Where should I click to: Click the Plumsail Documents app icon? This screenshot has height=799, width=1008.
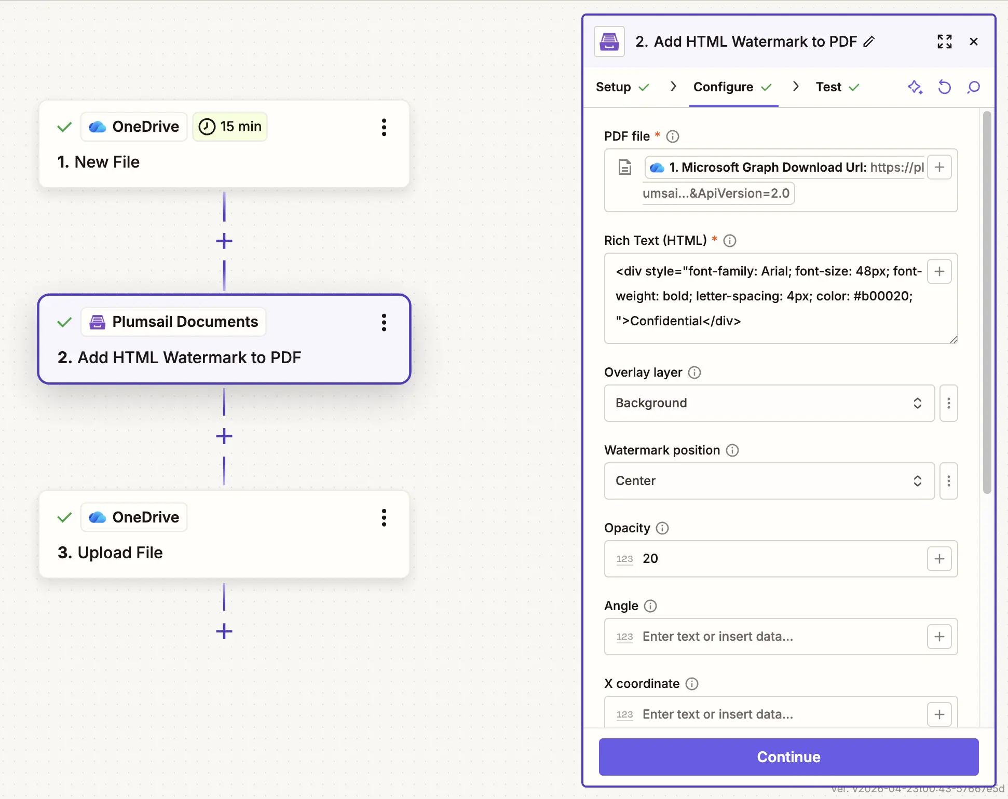pyautogui.click(x=97, y=322)
